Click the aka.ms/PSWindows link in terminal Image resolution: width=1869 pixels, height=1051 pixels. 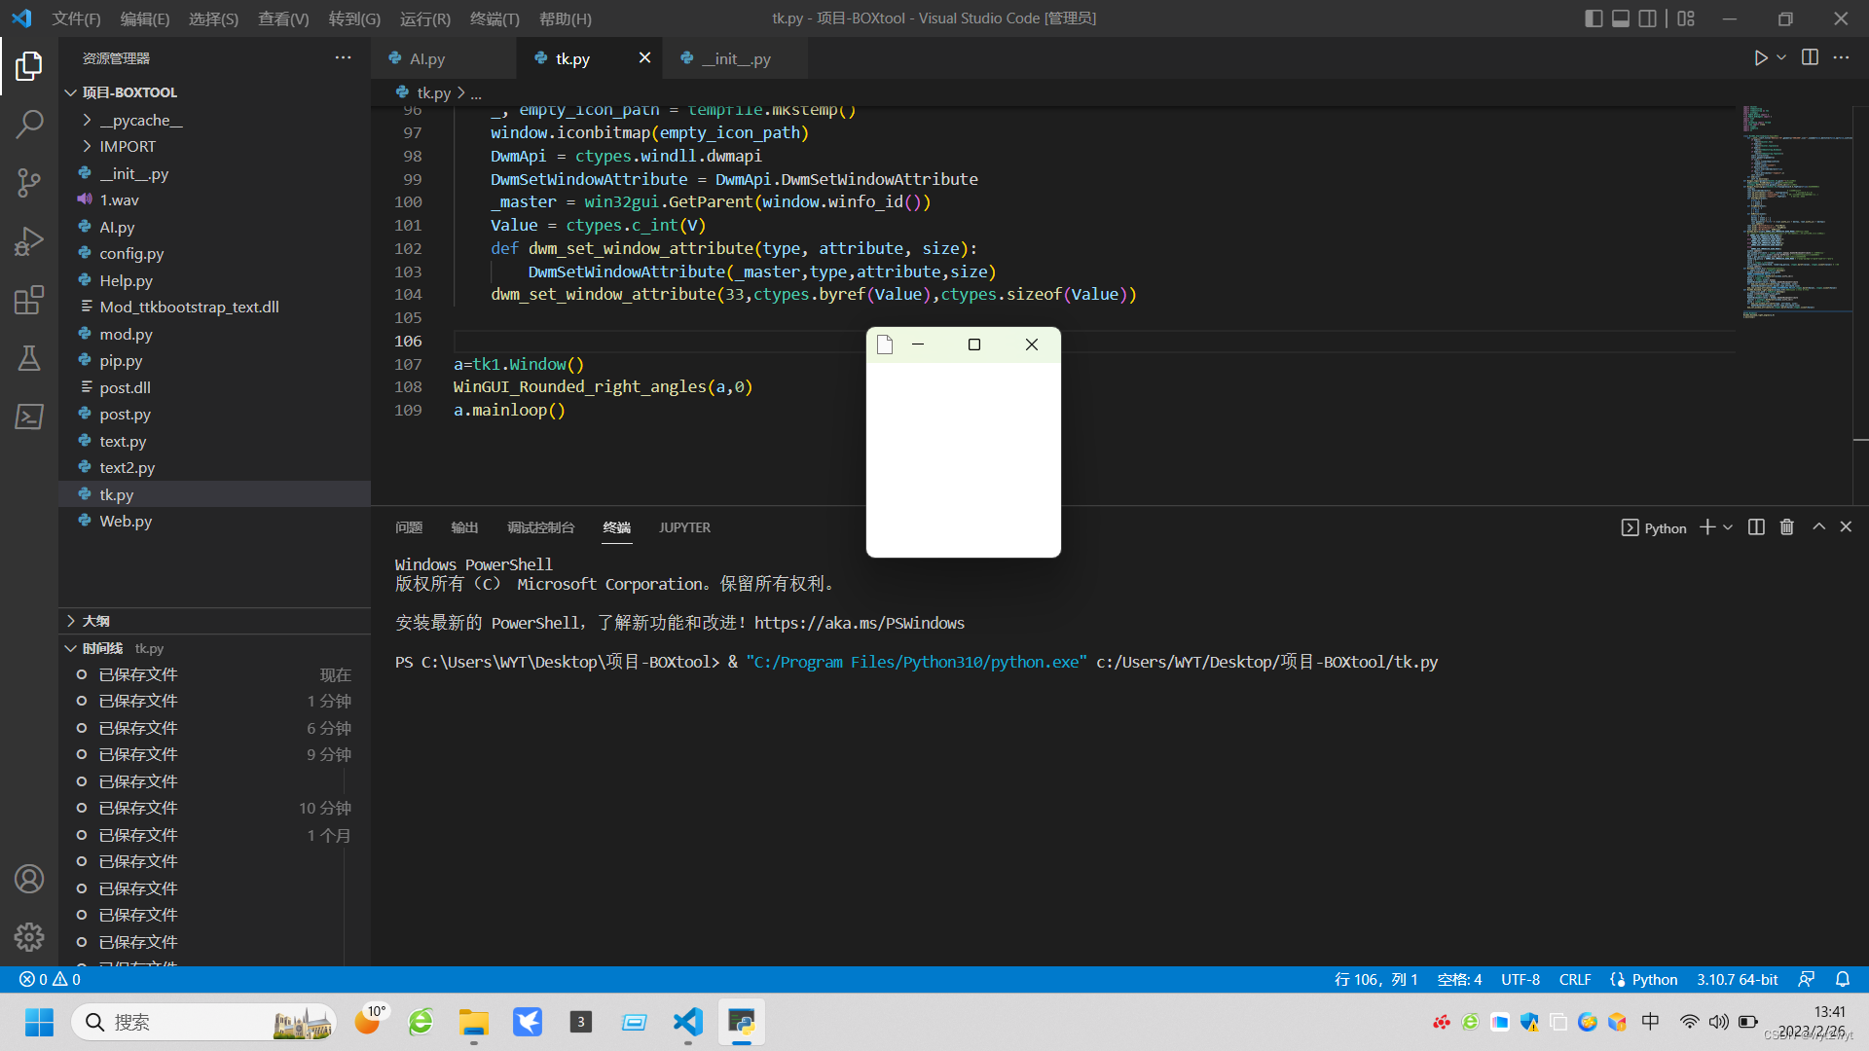[859, 623]
